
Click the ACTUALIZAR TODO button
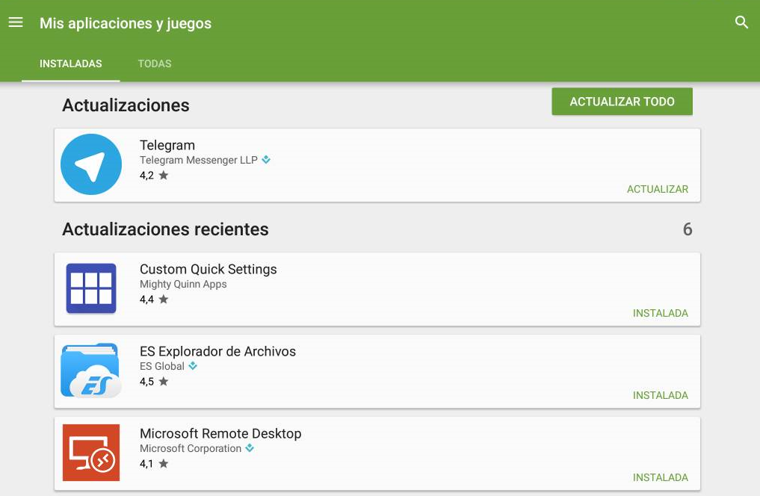click(622, 102)
